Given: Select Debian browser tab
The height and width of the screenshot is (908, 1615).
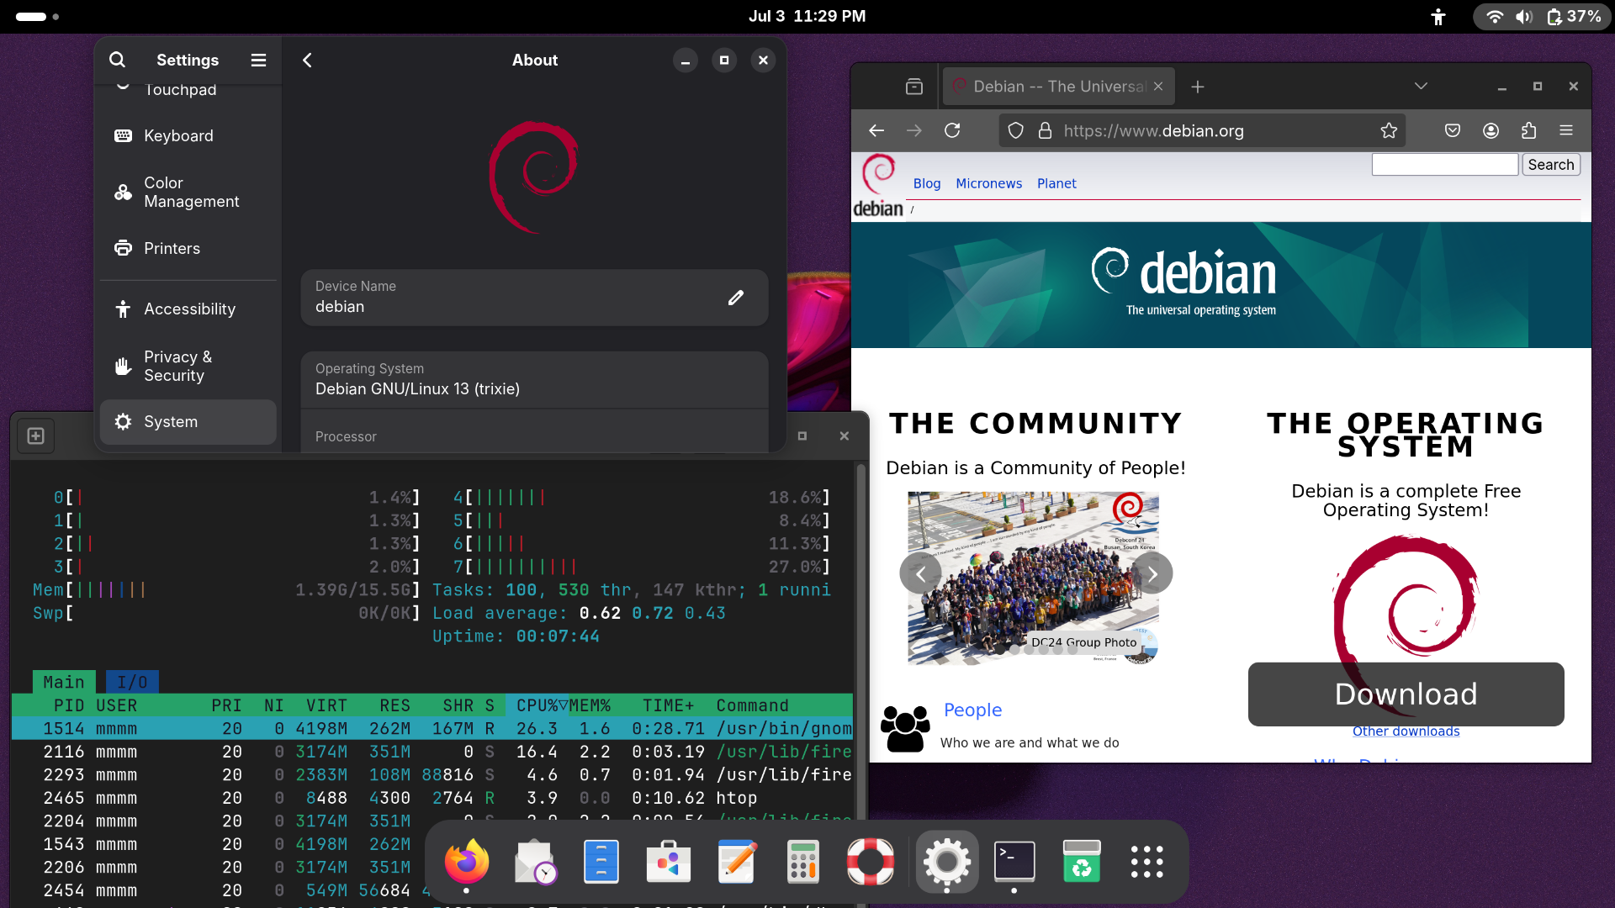Looking at the screenshot, I should point(1058,87).
